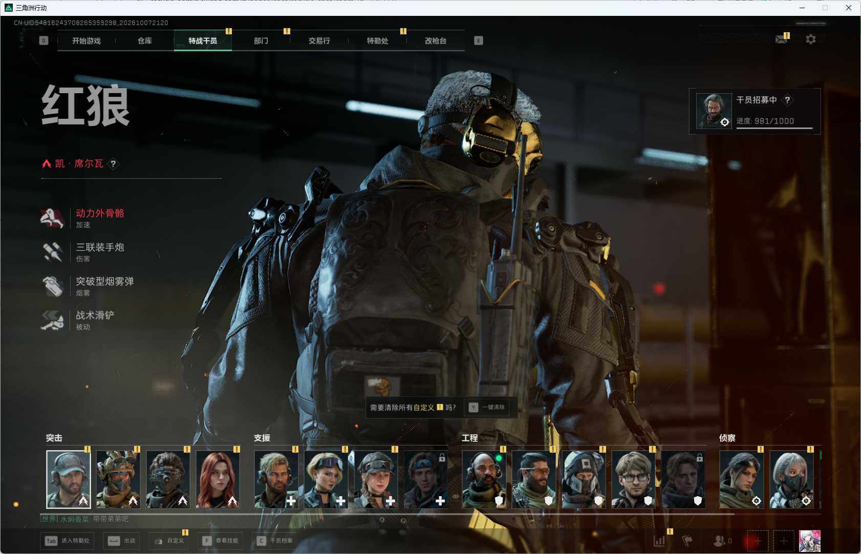Click the 三角洲行动 app icon in title bar
The height and width of the screenshot is (554, 861).
8,8
